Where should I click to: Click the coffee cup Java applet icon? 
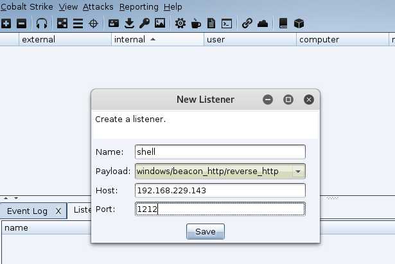tap(196, 24)
